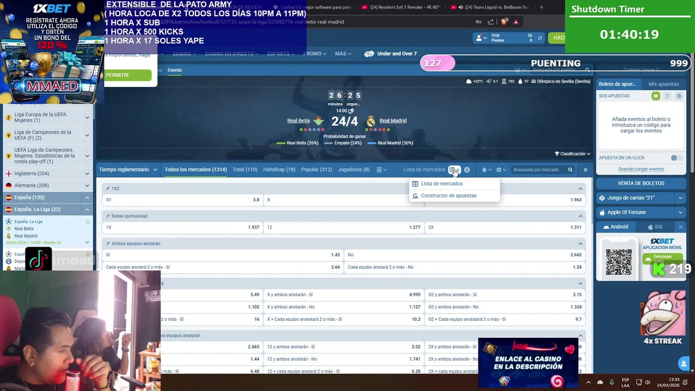
Task: Choose Constructor de apuestas menu entry
Action: click(454, 196)
